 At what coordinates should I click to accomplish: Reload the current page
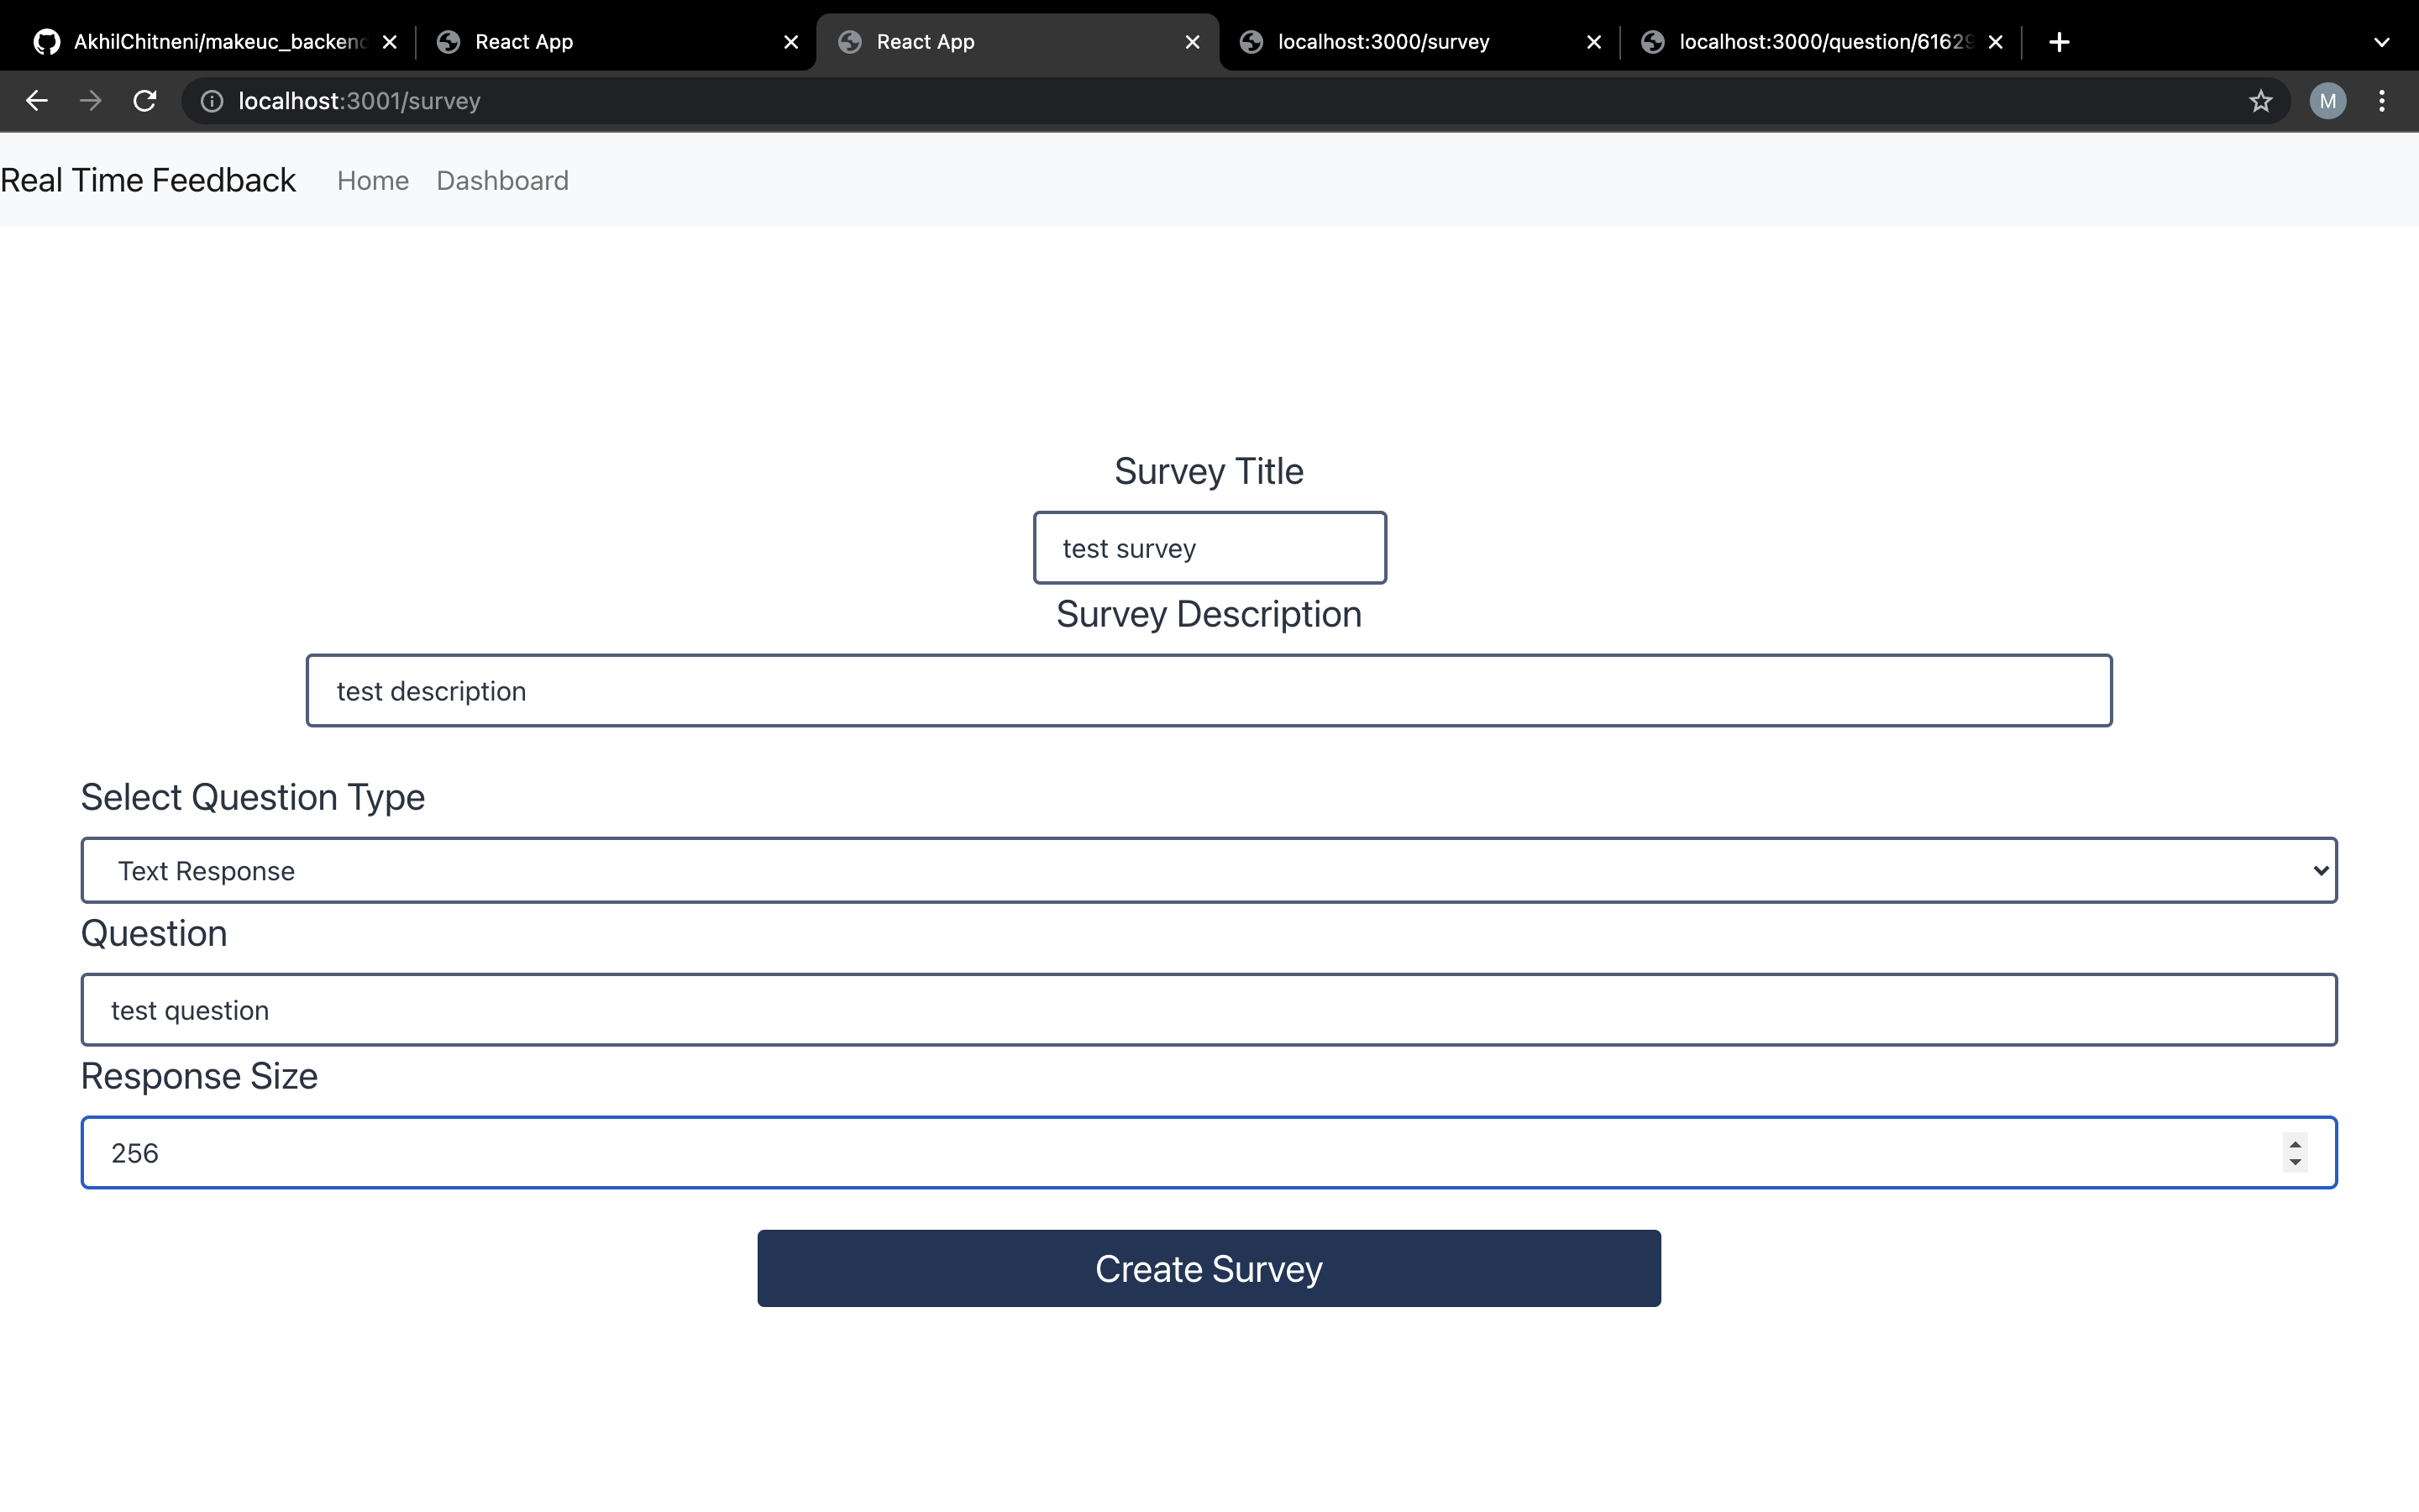[145, 101]
